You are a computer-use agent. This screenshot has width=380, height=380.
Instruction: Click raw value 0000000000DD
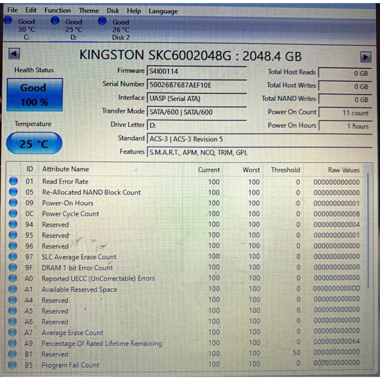(336, 288)
